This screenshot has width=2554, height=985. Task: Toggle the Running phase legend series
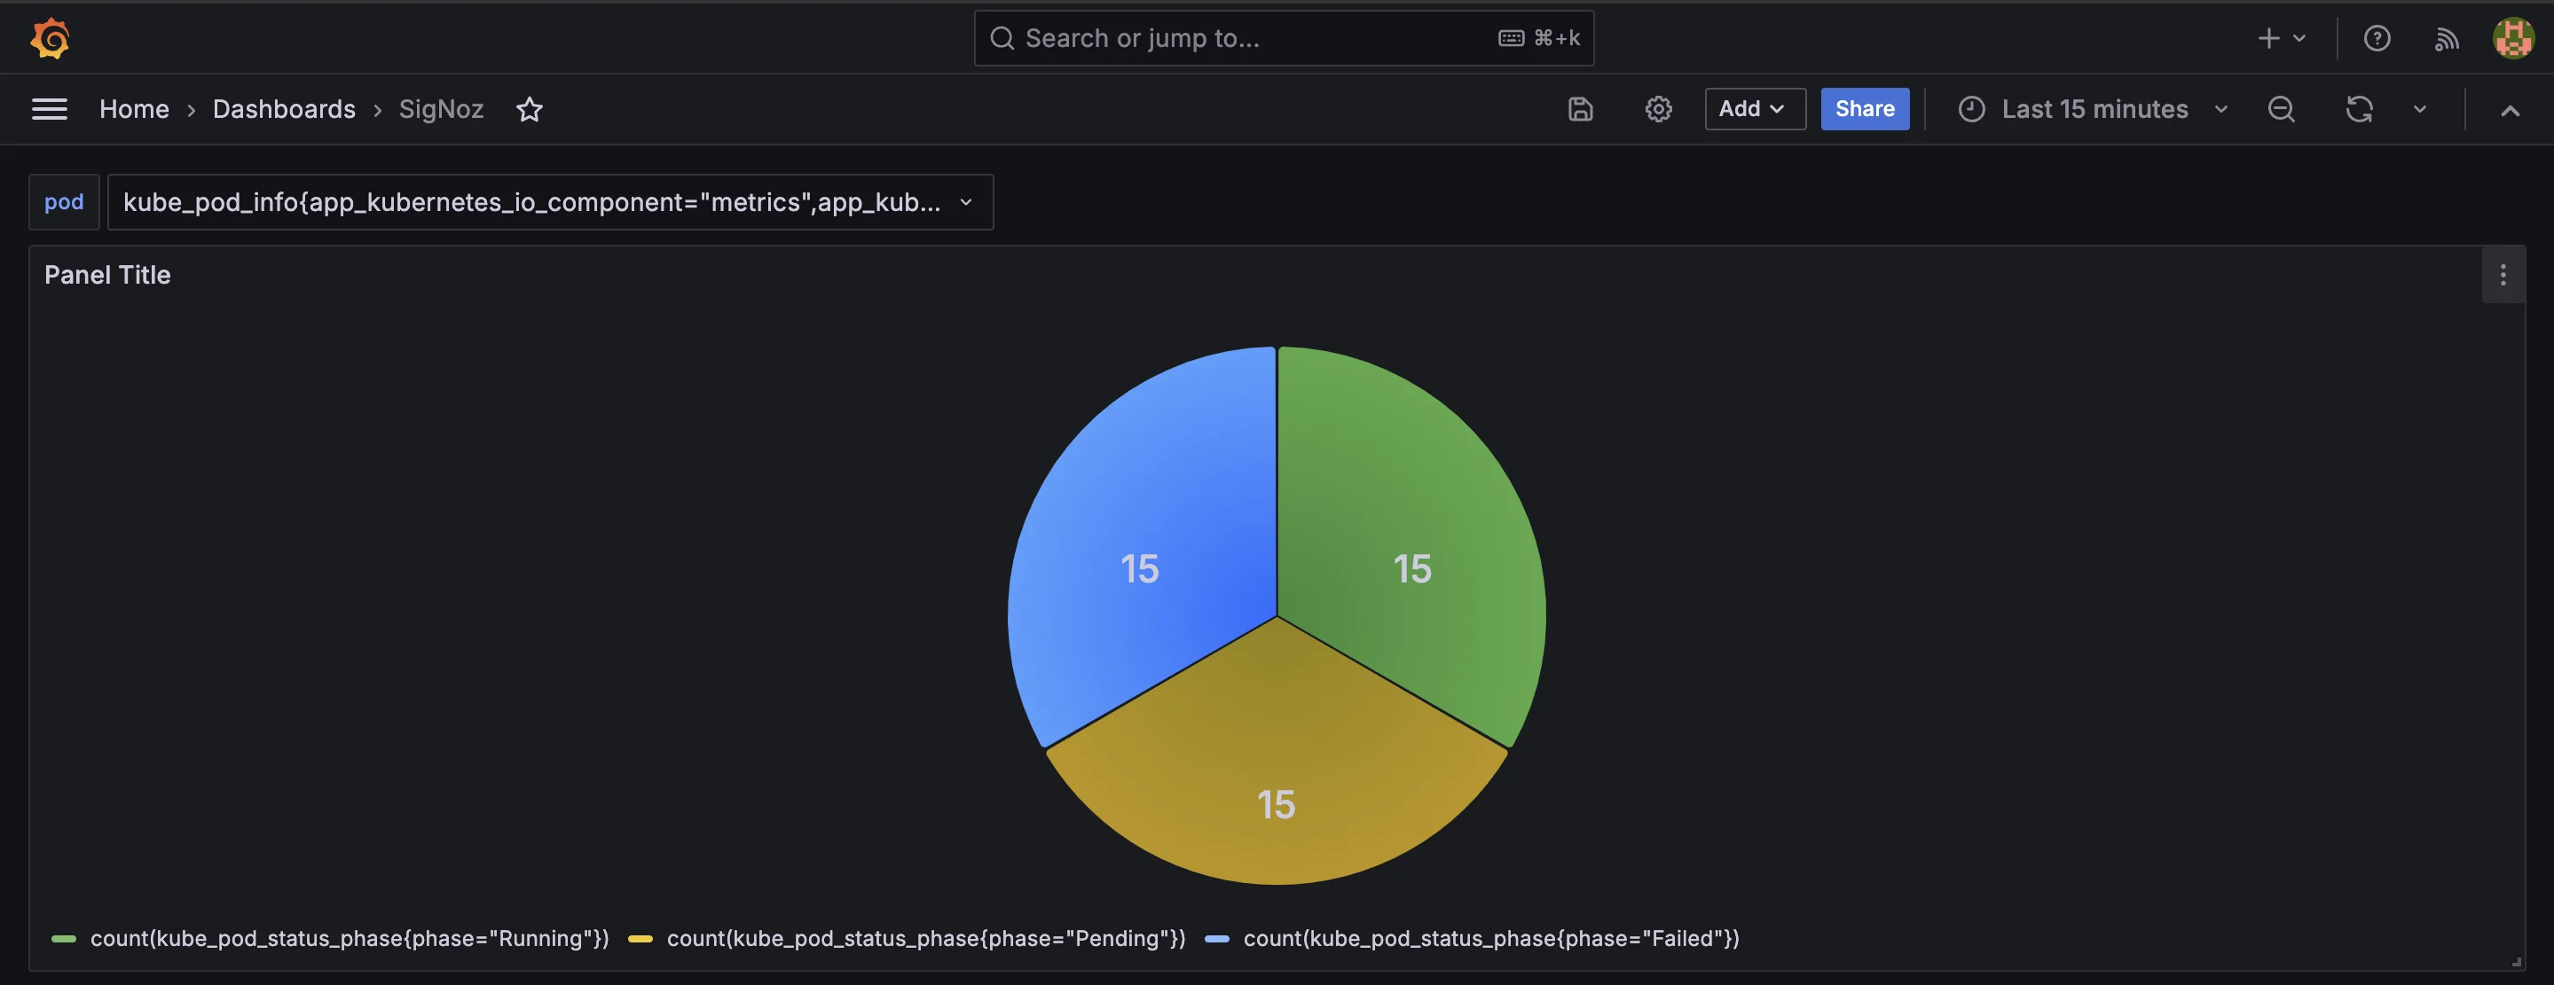click(349, 938)
